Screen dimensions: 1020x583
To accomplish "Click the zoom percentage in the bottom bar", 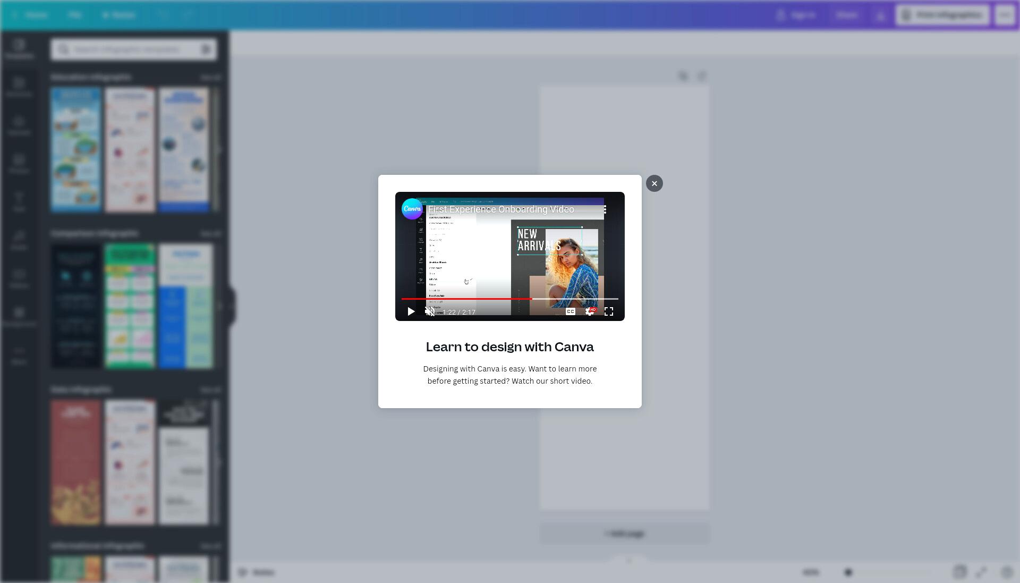I will point(811,572).
